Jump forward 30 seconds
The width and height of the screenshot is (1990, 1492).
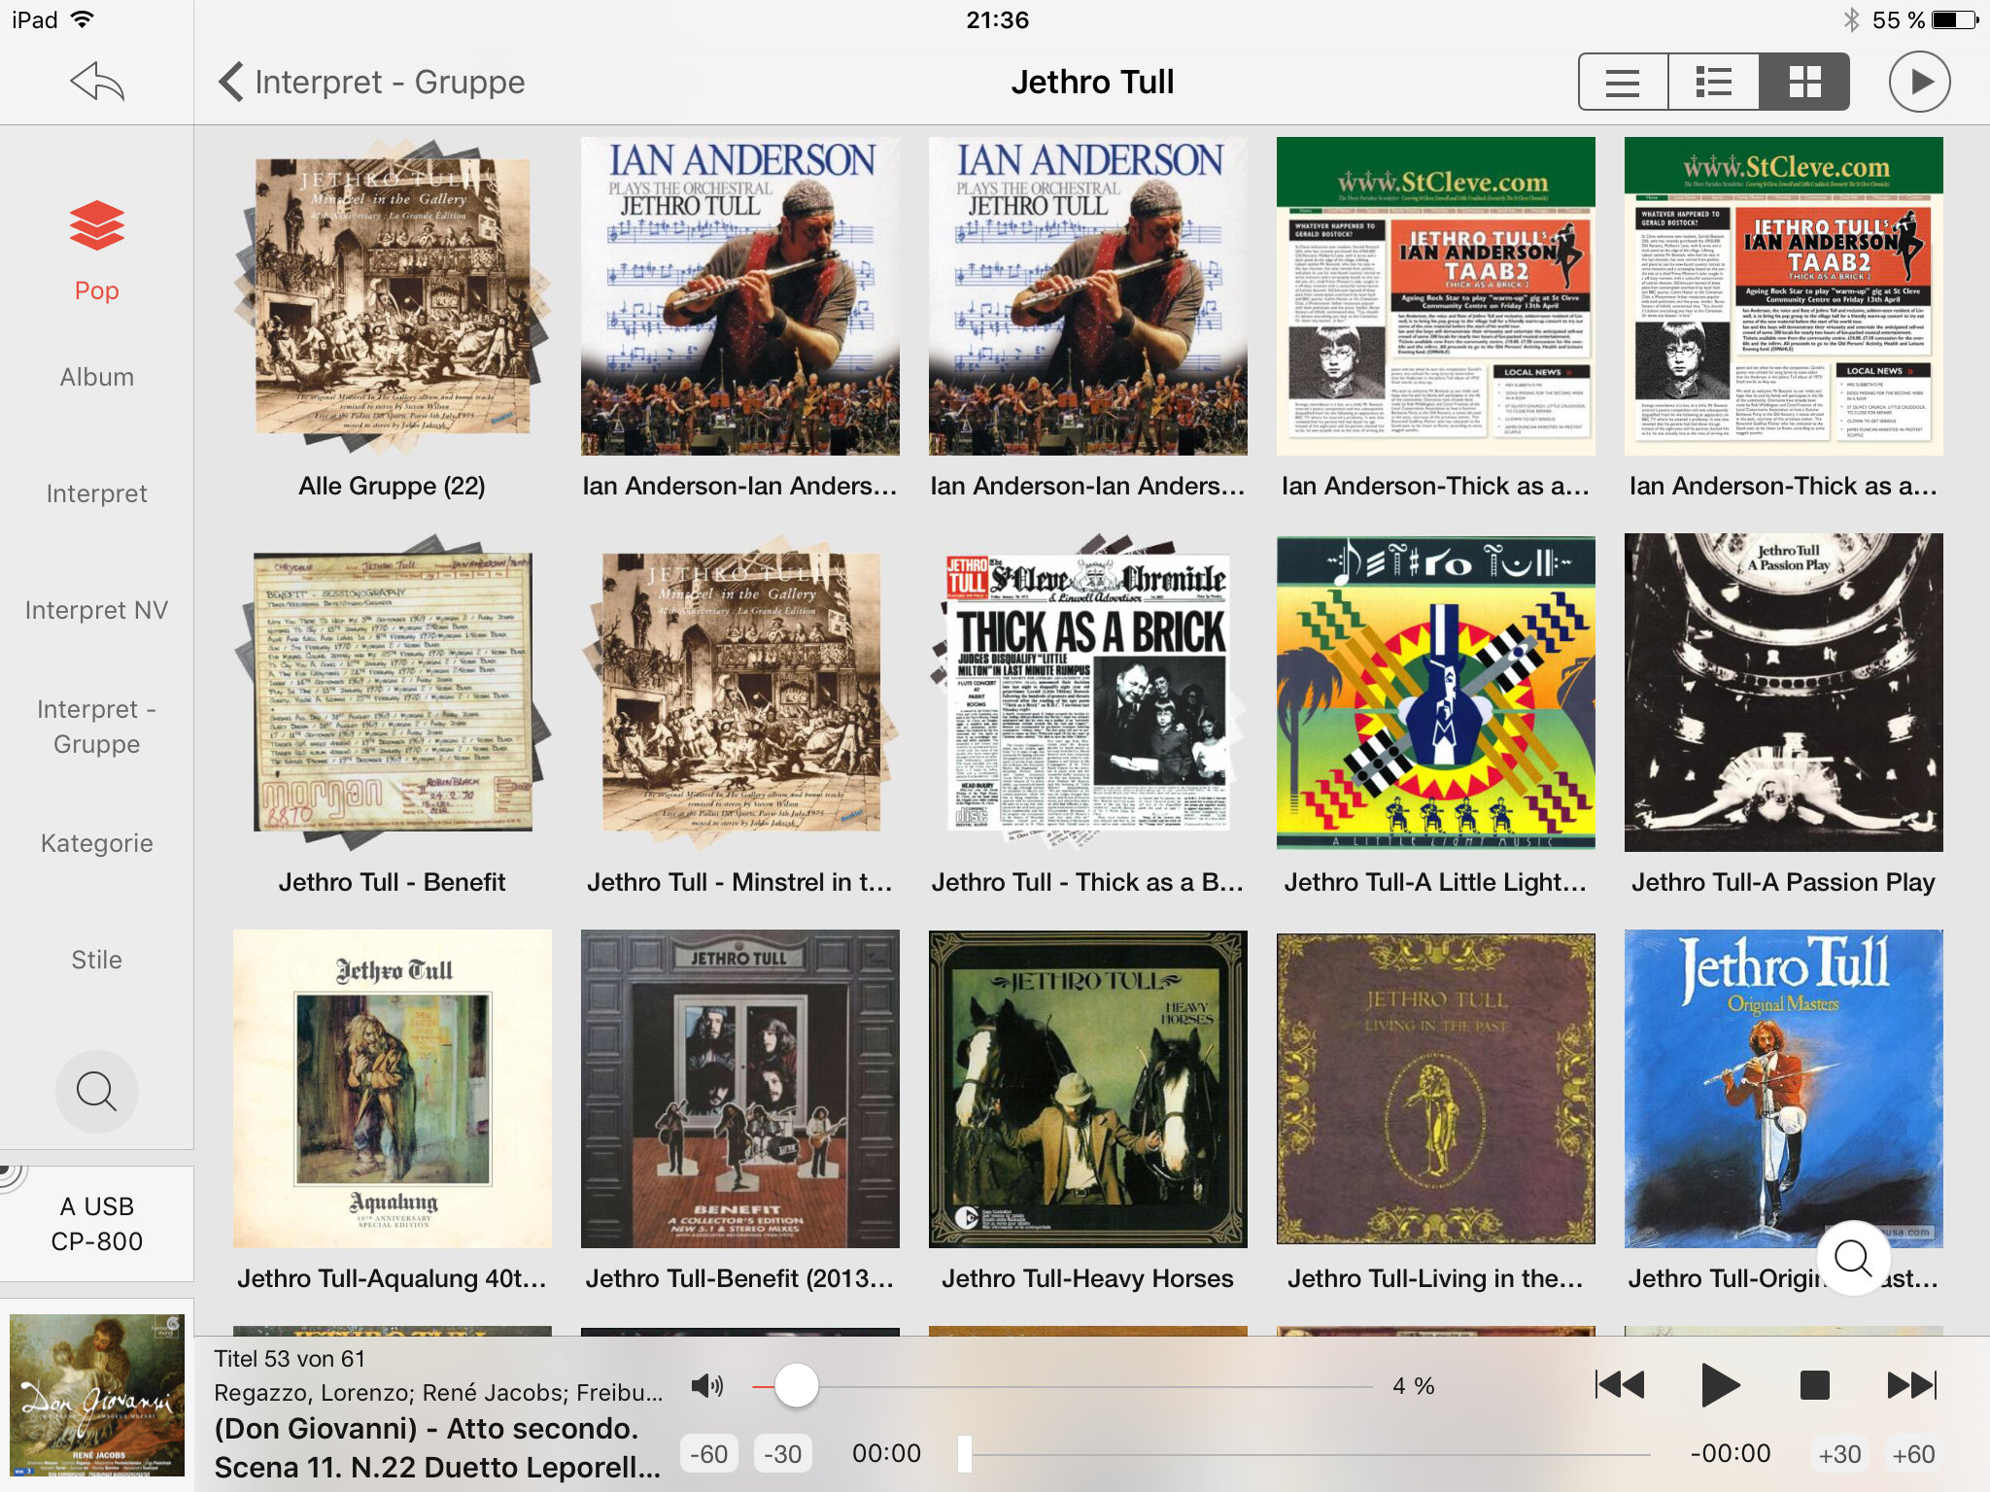coord(1839,1454)
